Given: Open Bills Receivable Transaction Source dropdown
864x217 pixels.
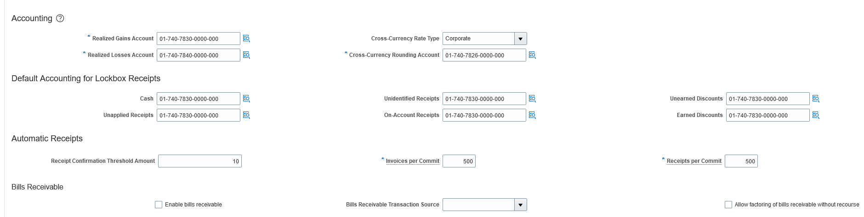Looking at the screenshot, I should point(520,205).
